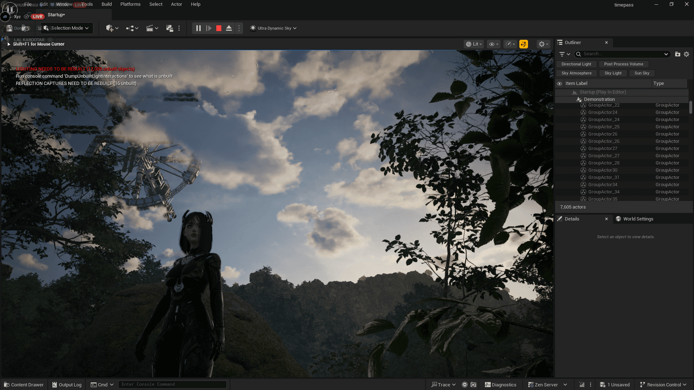The width and height of the screenshot is (694, 390).
Task: Open the viewport settings gear dropdown
Action: 544,44
